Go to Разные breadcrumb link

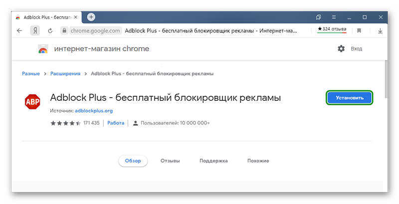pos(31,73)
